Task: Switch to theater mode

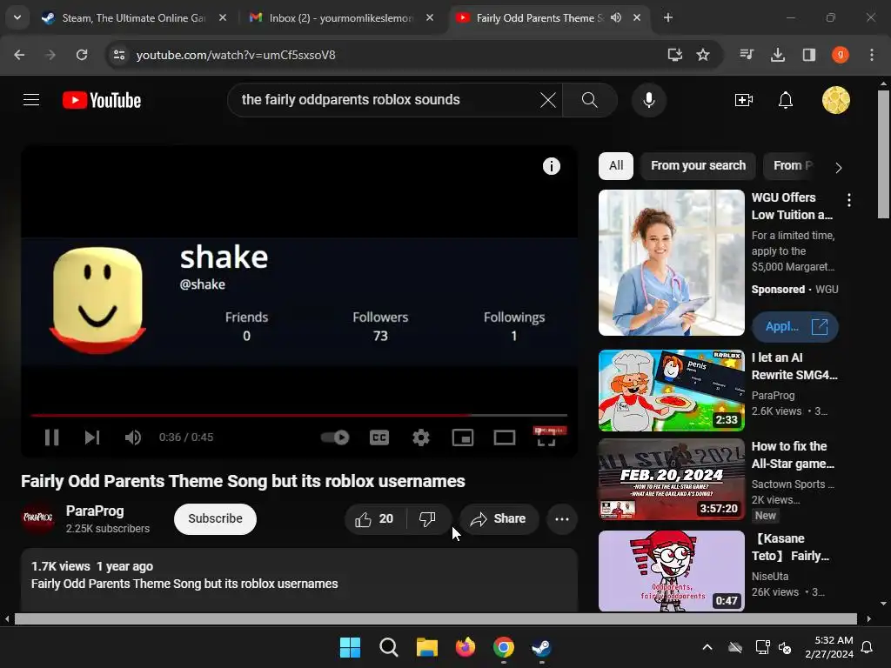Action: point(505,438)
